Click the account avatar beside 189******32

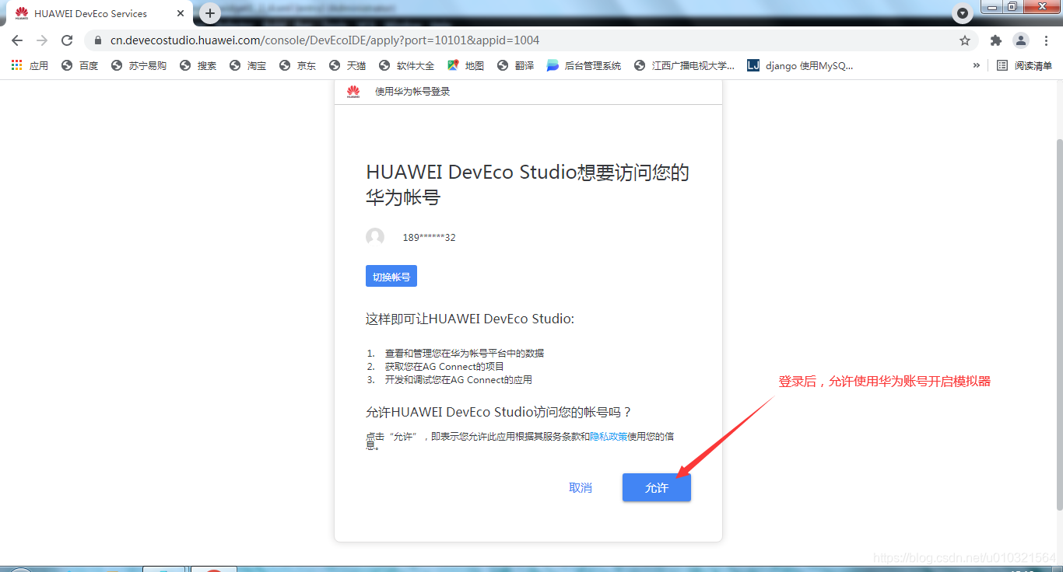click(375, 237)
